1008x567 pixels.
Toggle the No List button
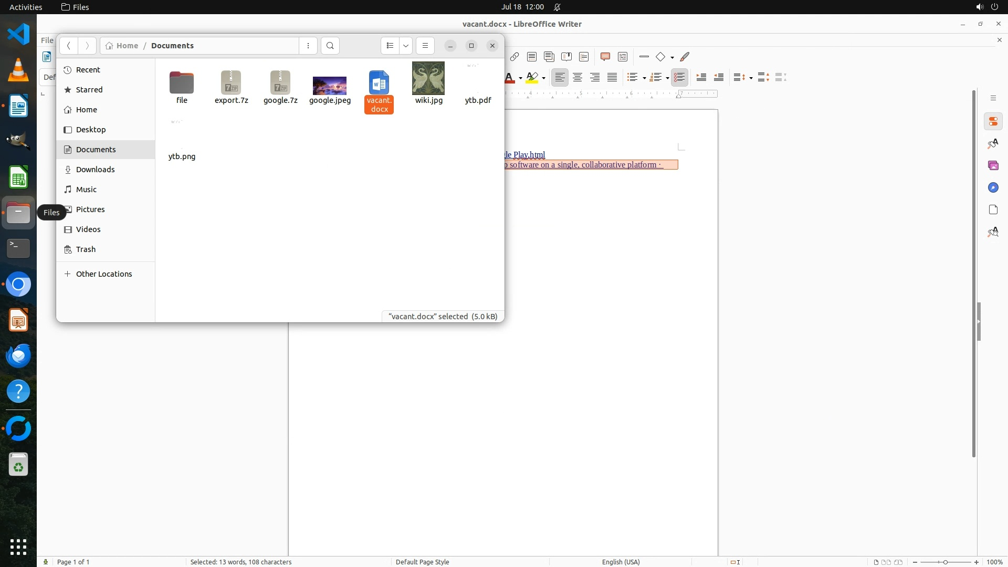coord(679,77)
